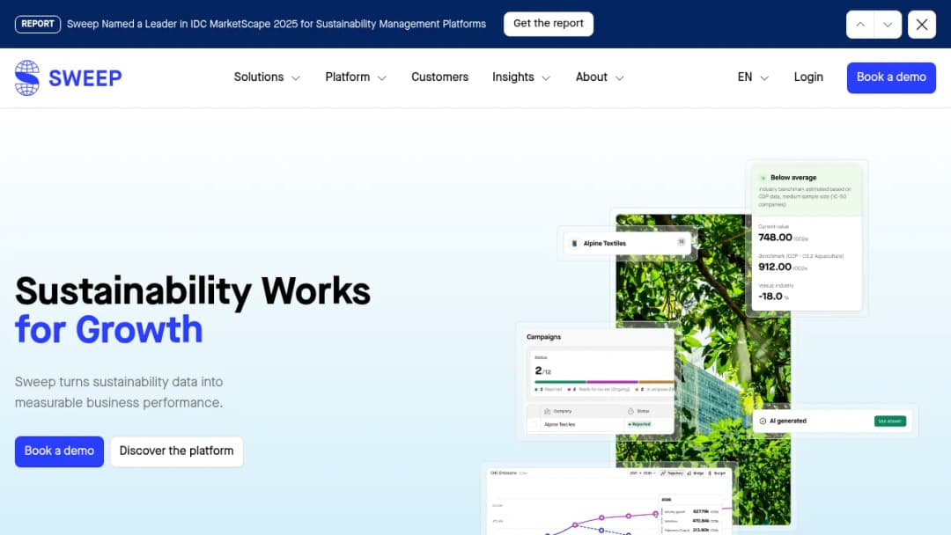Click the Below average benchmark label

[x=793, y=178]
